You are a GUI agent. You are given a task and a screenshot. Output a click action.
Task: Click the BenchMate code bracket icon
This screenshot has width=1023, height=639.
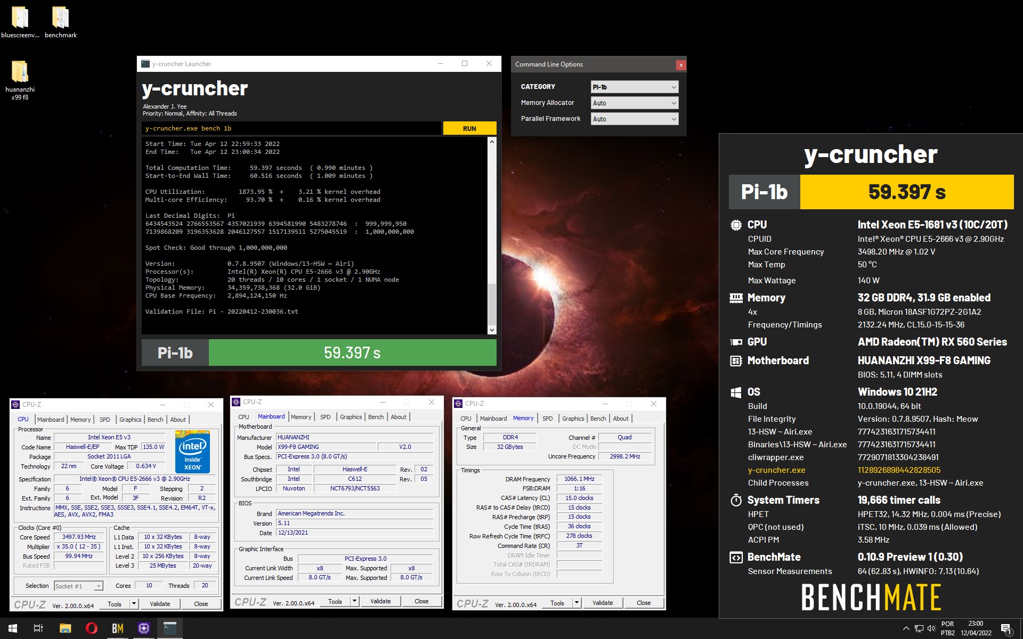pos(736,558)
